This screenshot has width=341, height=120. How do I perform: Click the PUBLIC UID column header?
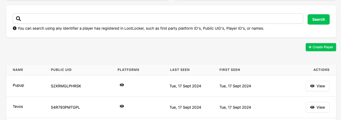pos(61,70)
